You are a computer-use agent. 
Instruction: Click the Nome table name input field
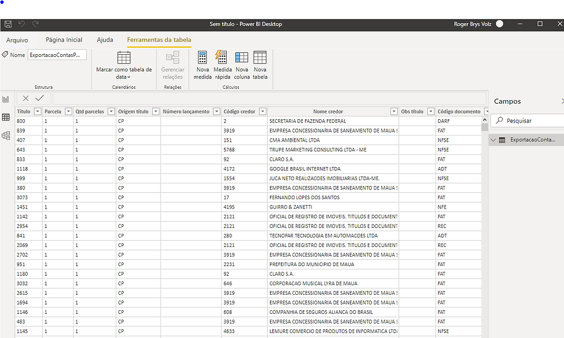pyautogui.click(x=57, y=55)
